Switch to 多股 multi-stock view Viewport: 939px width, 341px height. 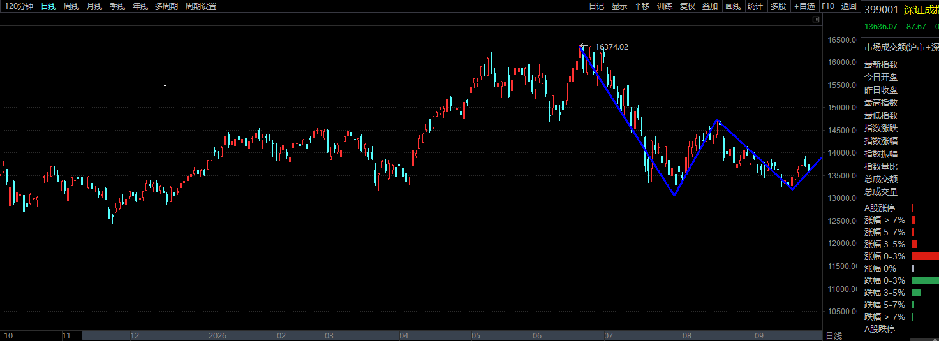[778, 6]
